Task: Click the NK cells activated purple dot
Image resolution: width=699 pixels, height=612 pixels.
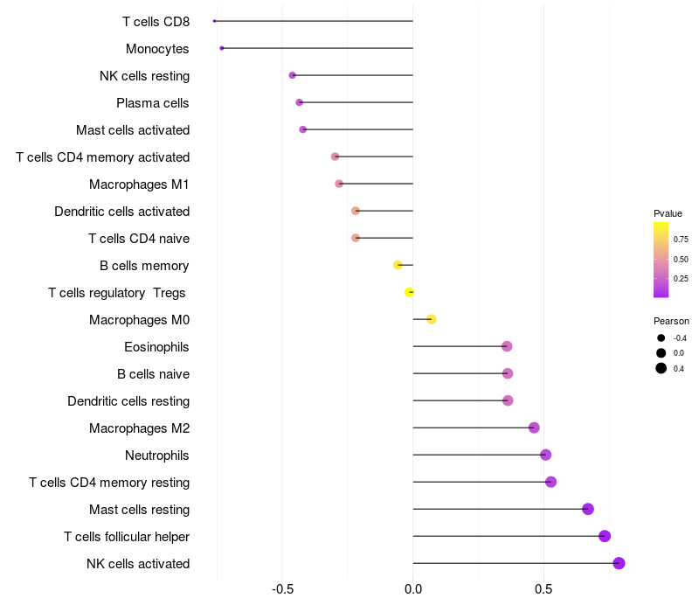Action: click(619, 563)
